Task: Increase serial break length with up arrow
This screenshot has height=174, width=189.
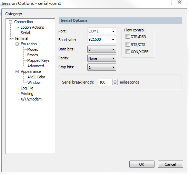Action: (115, 80)
